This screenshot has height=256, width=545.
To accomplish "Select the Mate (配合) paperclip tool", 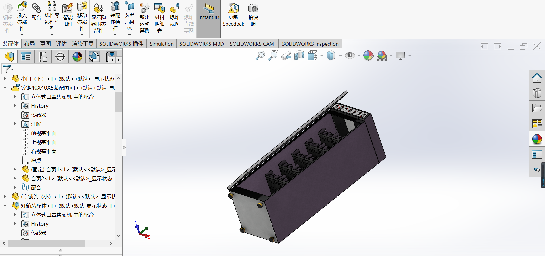I will pos(36,12).
